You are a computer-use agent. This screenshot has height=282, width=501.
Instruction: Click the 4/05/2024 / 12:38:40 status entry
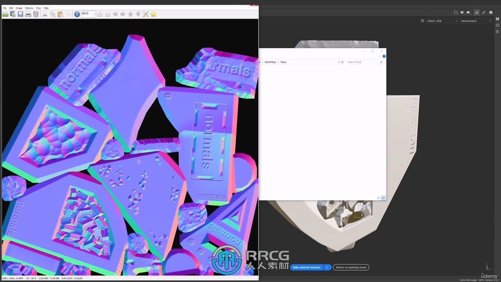pos(72,278)
